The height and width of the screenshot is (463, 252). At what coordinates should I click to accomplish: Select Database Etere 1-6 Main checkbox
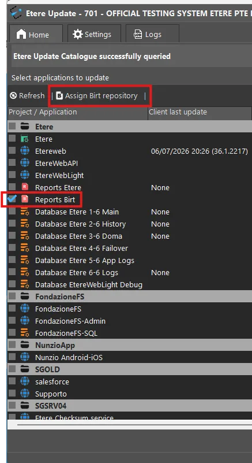tap(12, 212)
